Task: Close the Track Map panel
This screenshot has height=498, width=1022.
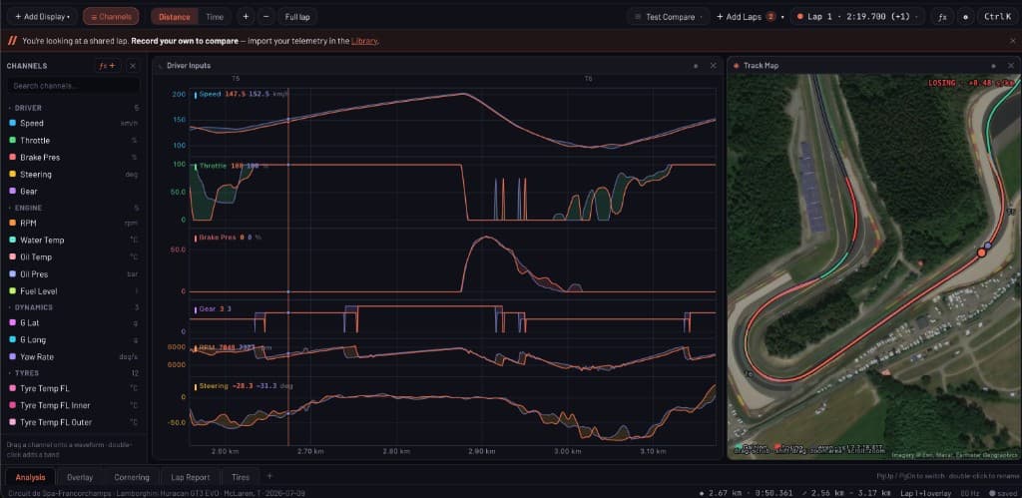Action: tap(1010, 66)
